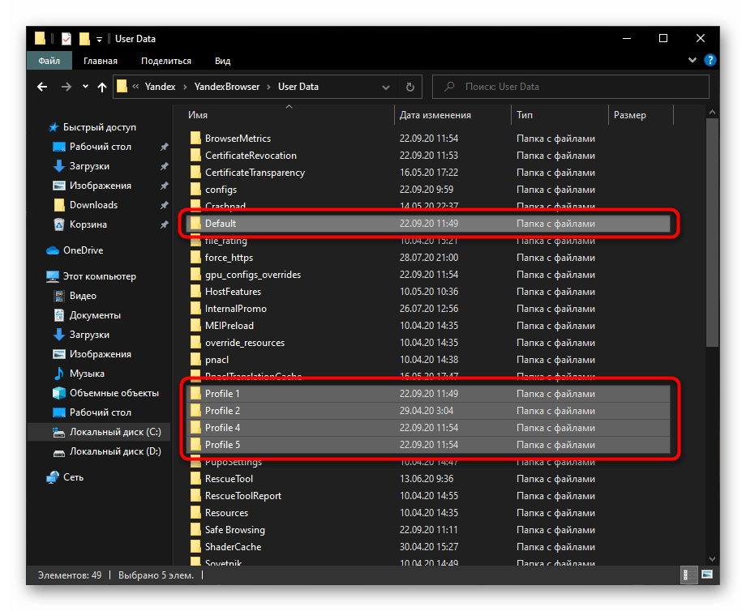This screenshot has width=746, height=611.
Task: Open the Help question mark icon
Action: click(x=710, y=60)
